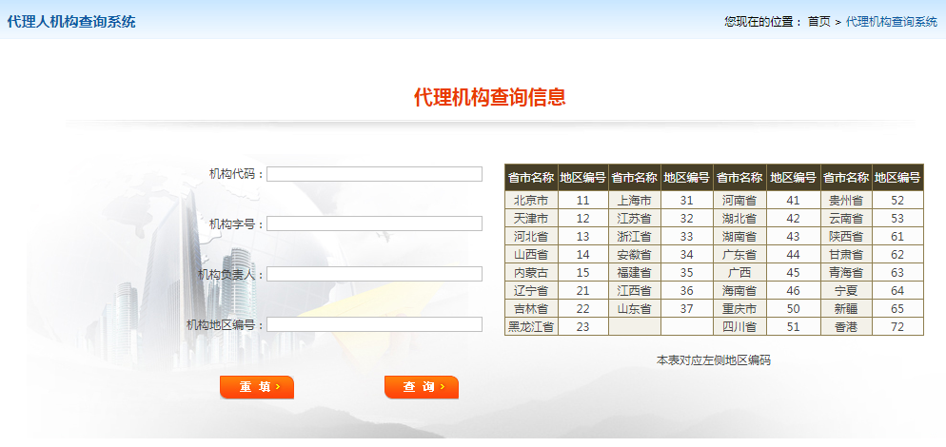Select the 天津市 table cell
The image size is (946, 447).
pos(531,219)
